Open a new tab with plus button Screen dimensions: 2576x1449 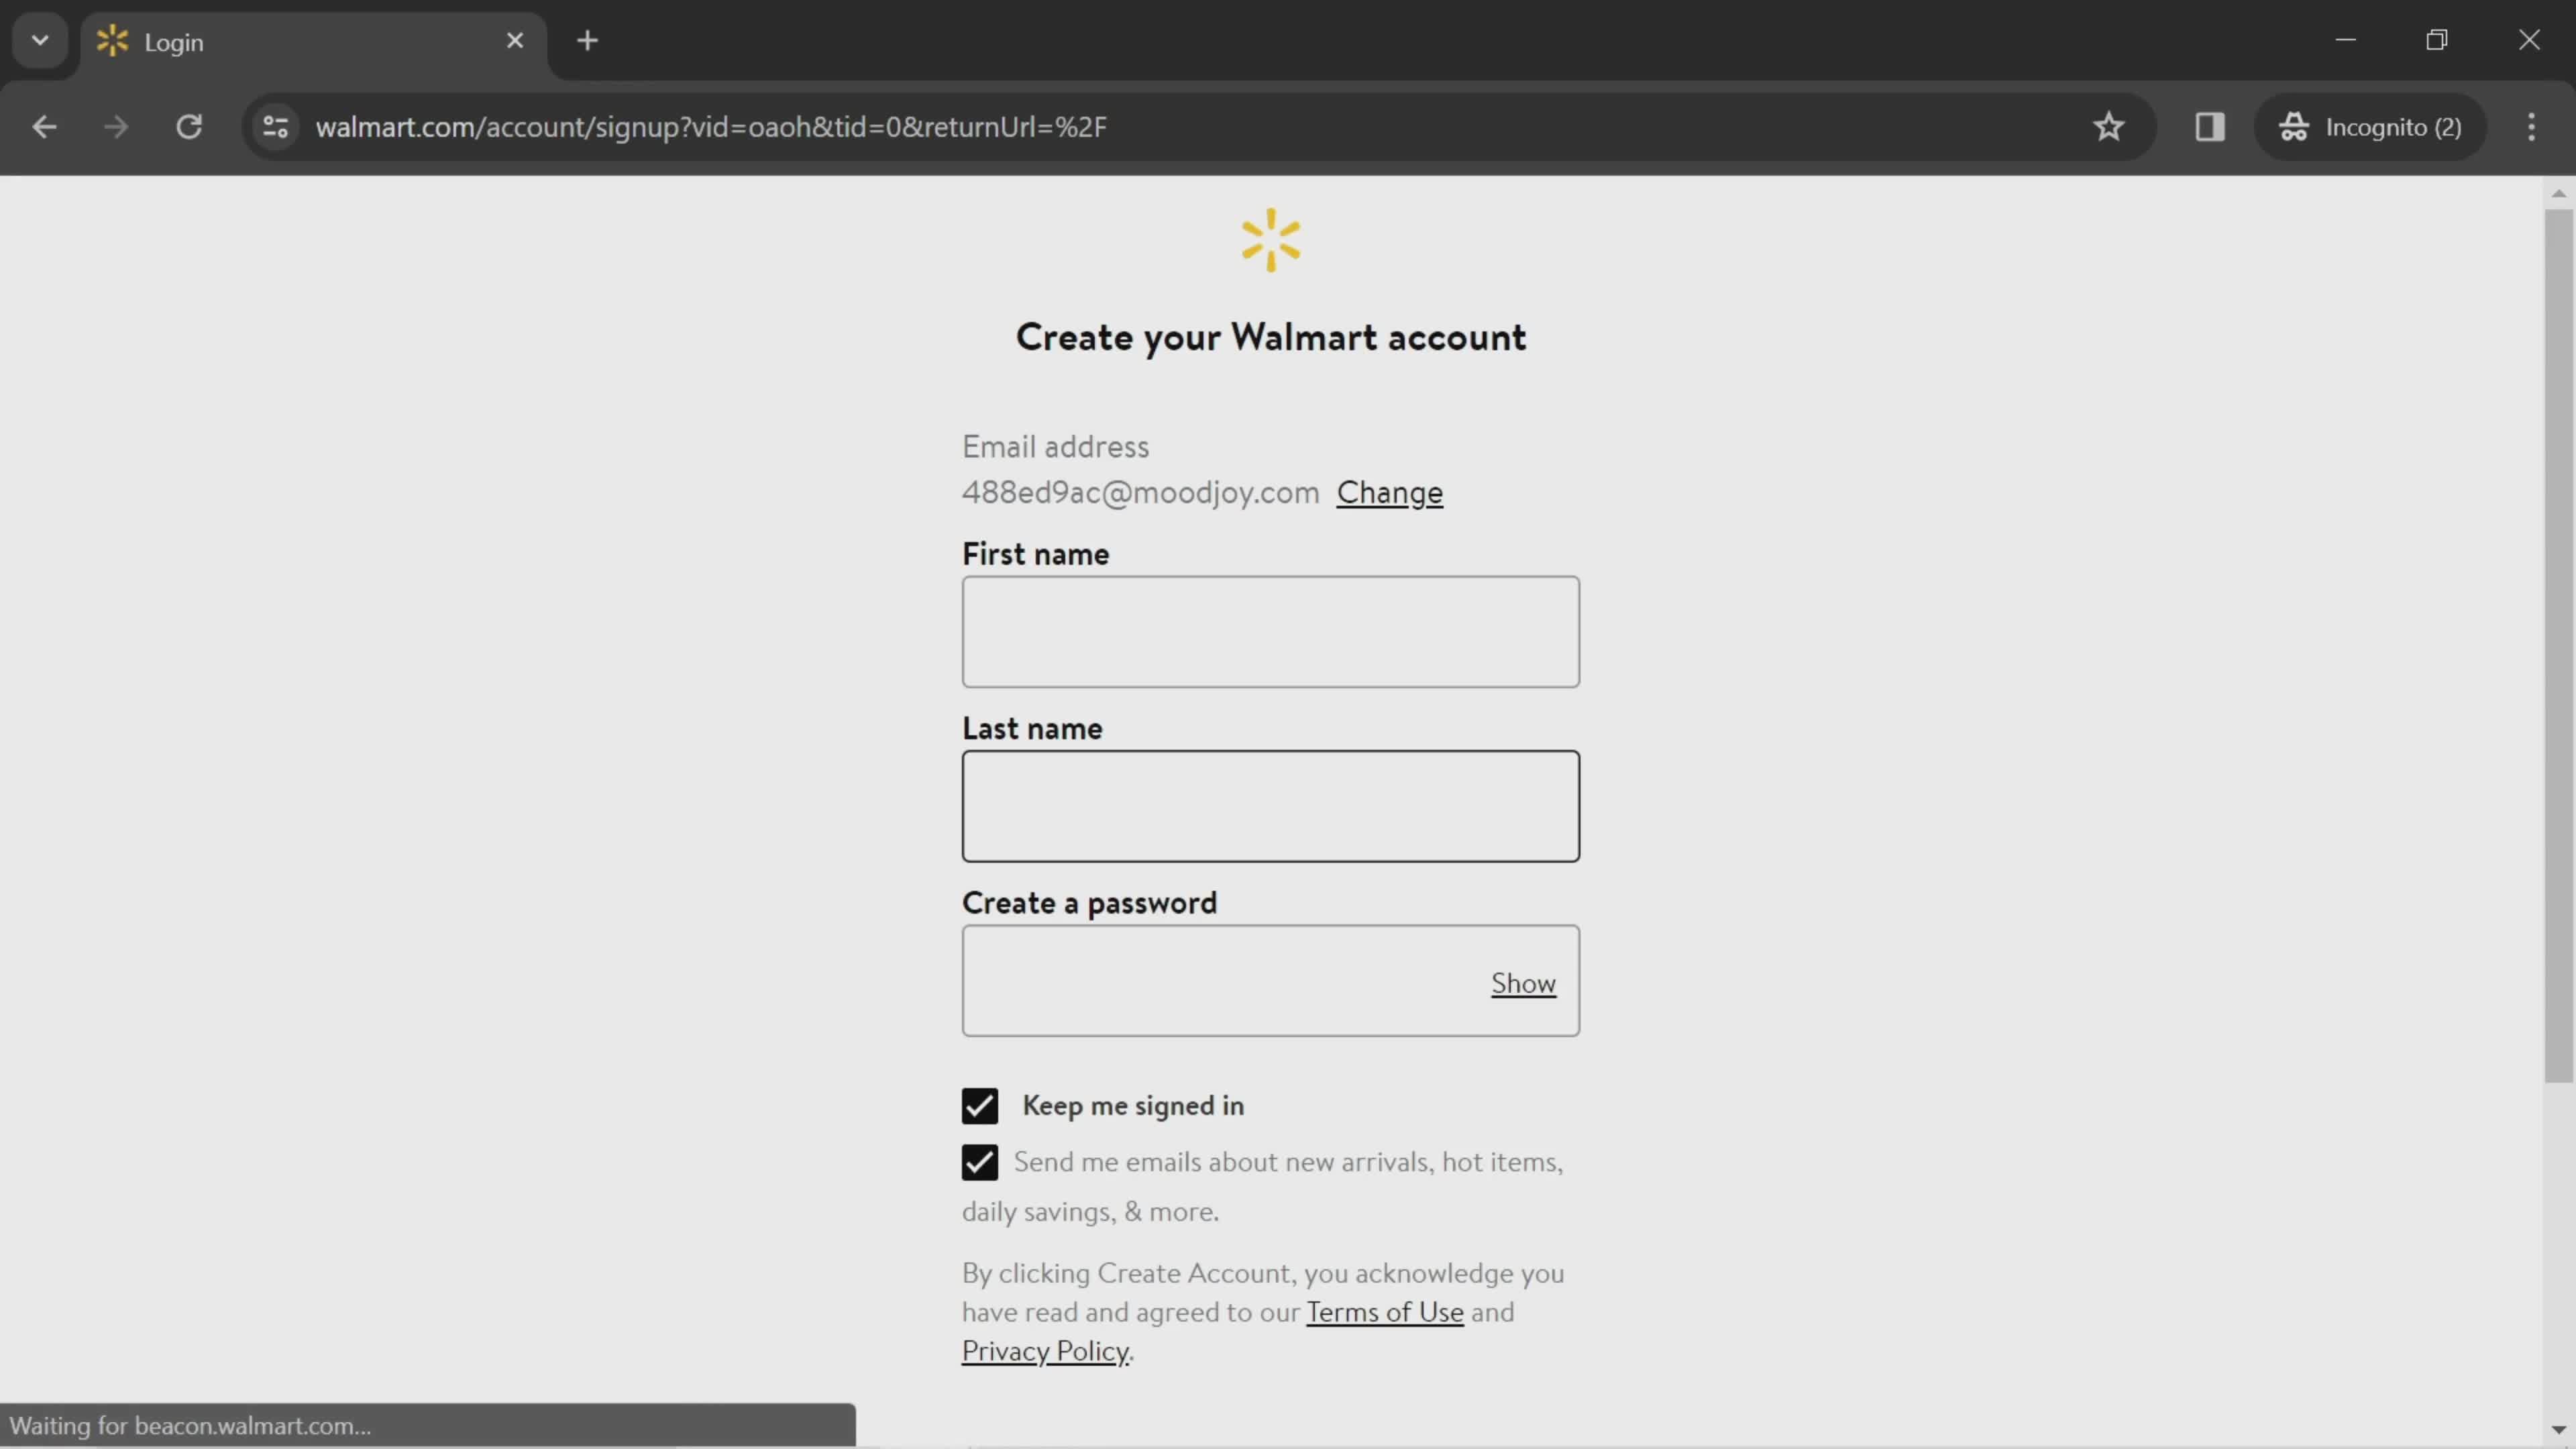point(588,41)
